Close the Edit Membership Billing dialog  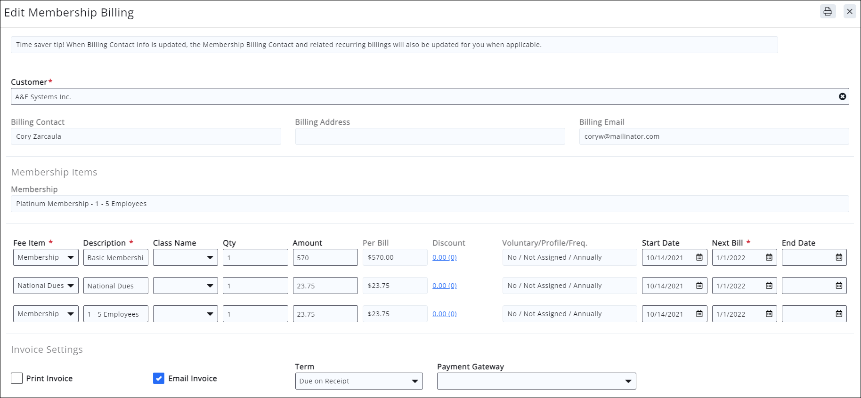850,11
